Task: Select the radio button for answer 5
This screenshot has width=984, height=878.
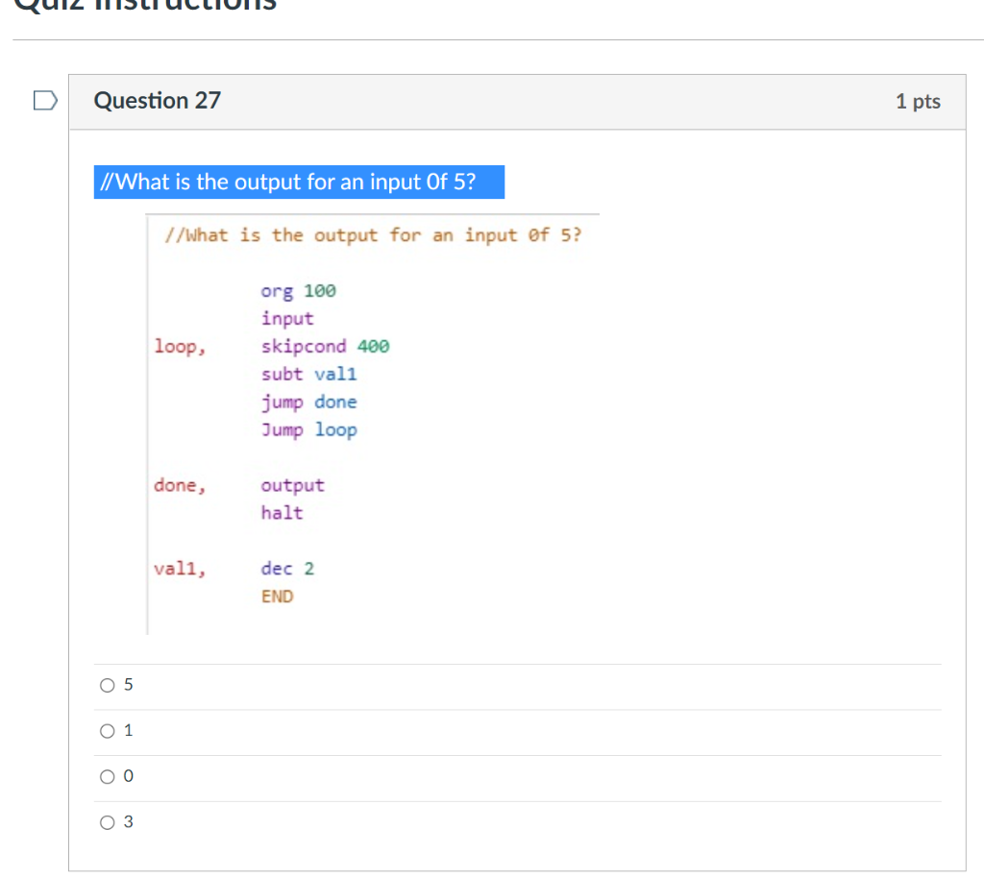Action: [107, 685]
